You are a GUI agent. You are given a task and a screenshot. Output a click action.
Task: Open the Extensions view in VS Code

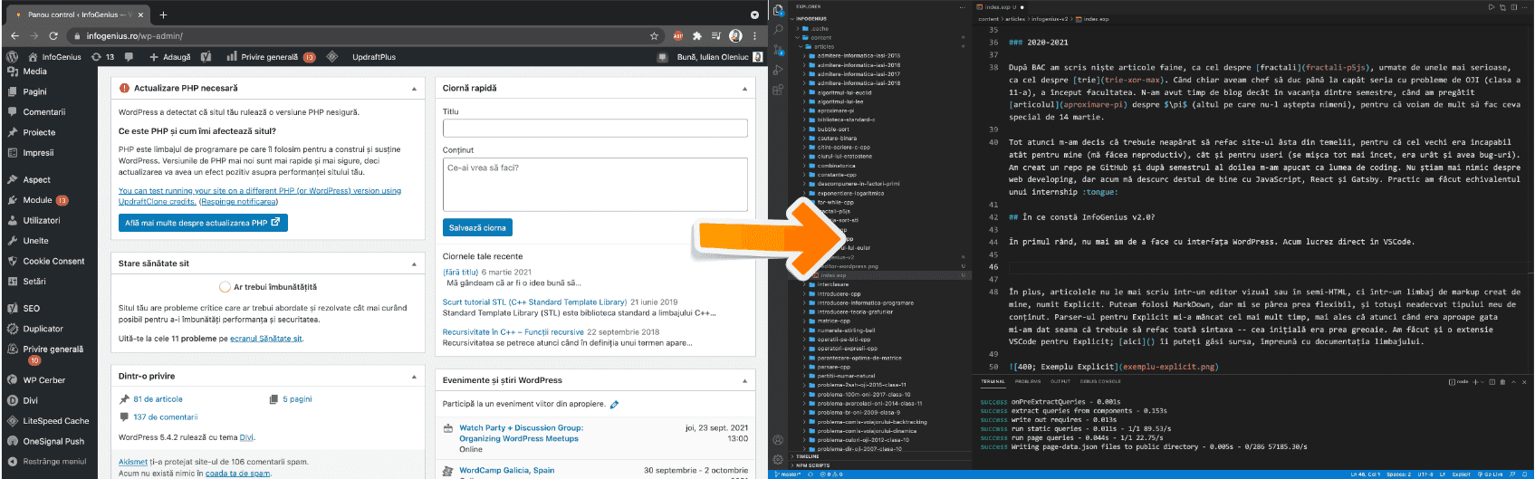(x=778, y=90)
